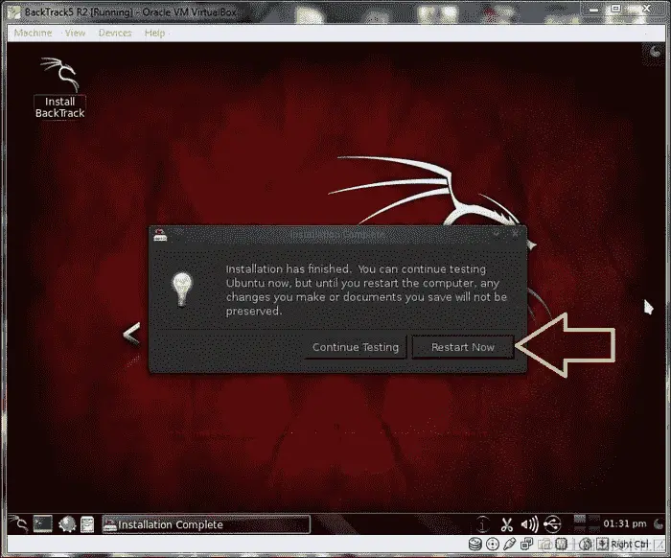The width and height of the screenshot is (671, 558).
Task: Click the panel trash icon beside the clock
Action: 659,523
